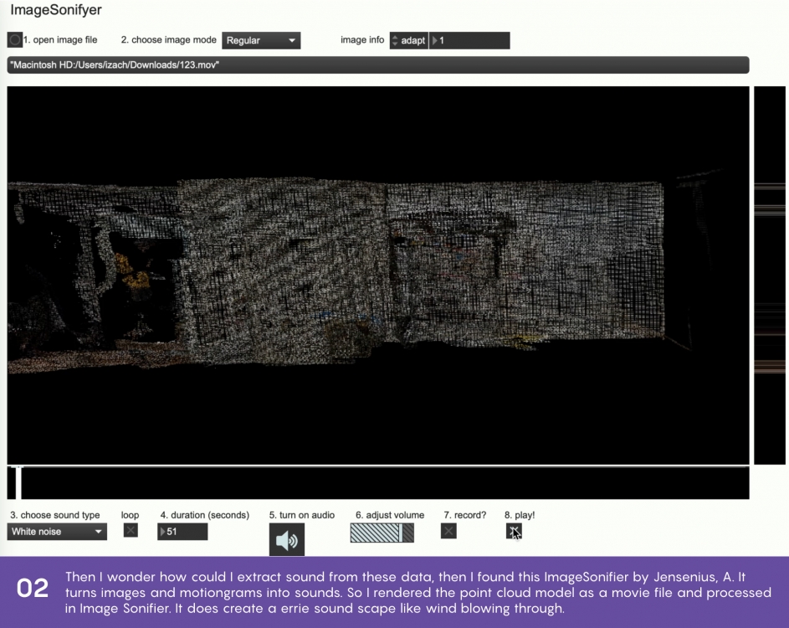Enable the loop checkbox

131,530
